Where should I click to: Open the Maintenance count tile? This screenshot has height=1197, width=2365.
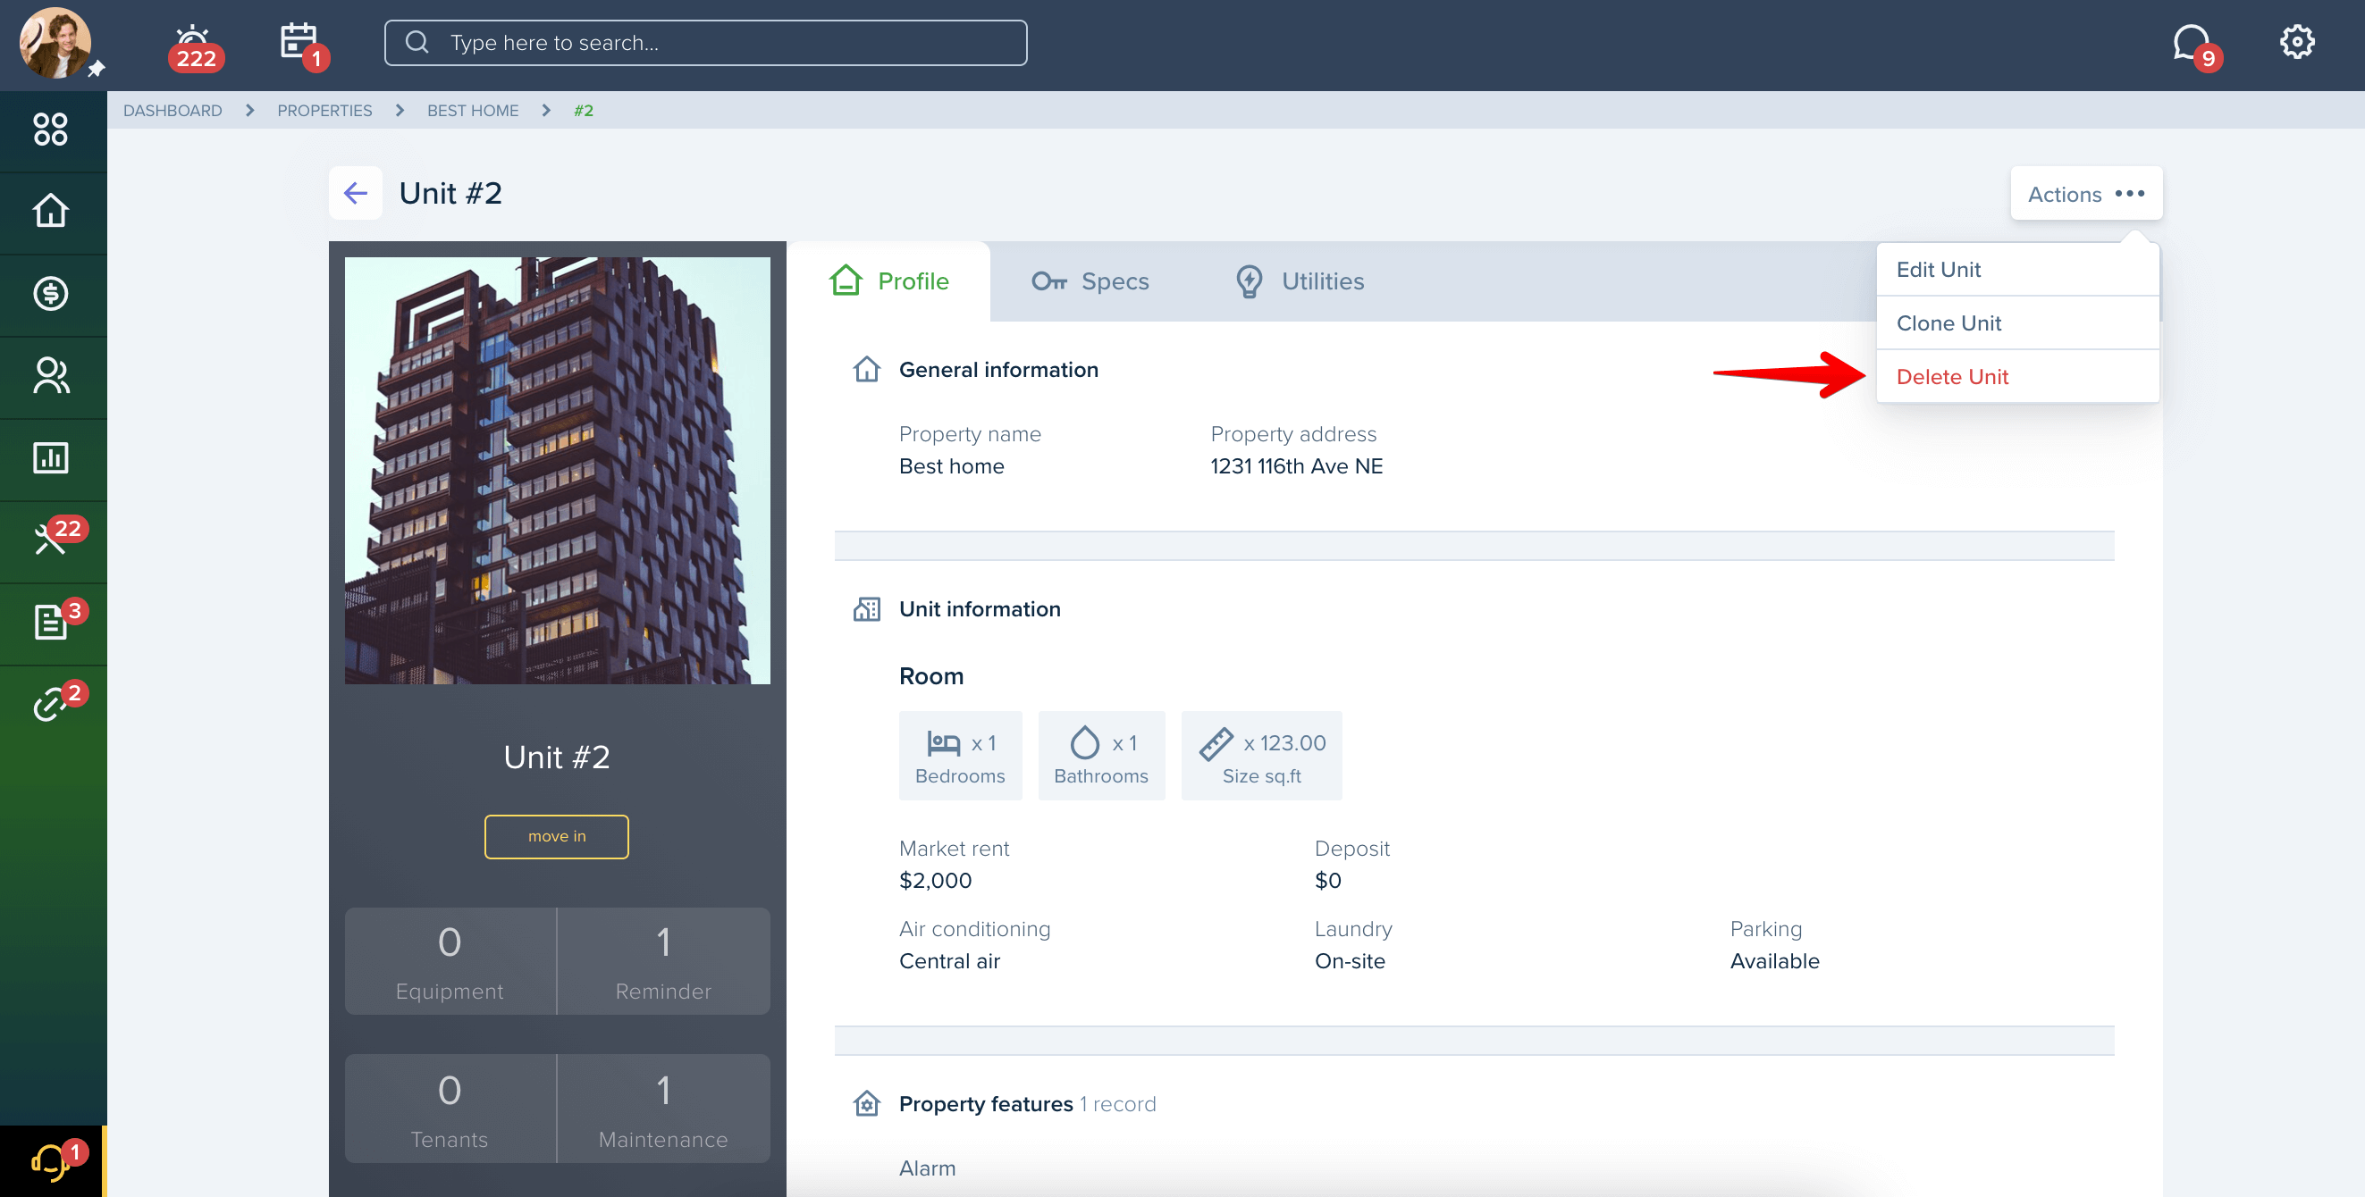663,1109
